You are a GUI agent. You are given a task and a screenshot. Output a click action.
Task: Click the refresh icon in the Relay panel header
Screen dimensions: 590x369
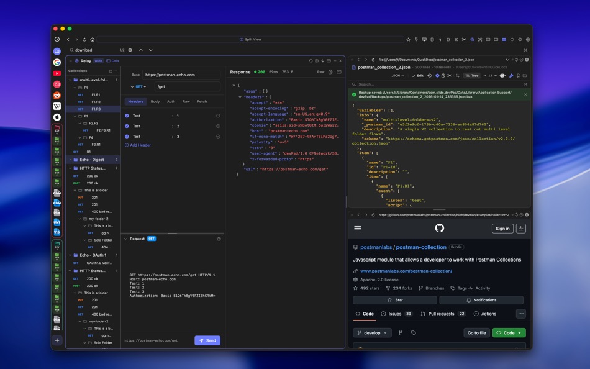tap(311, 61)
